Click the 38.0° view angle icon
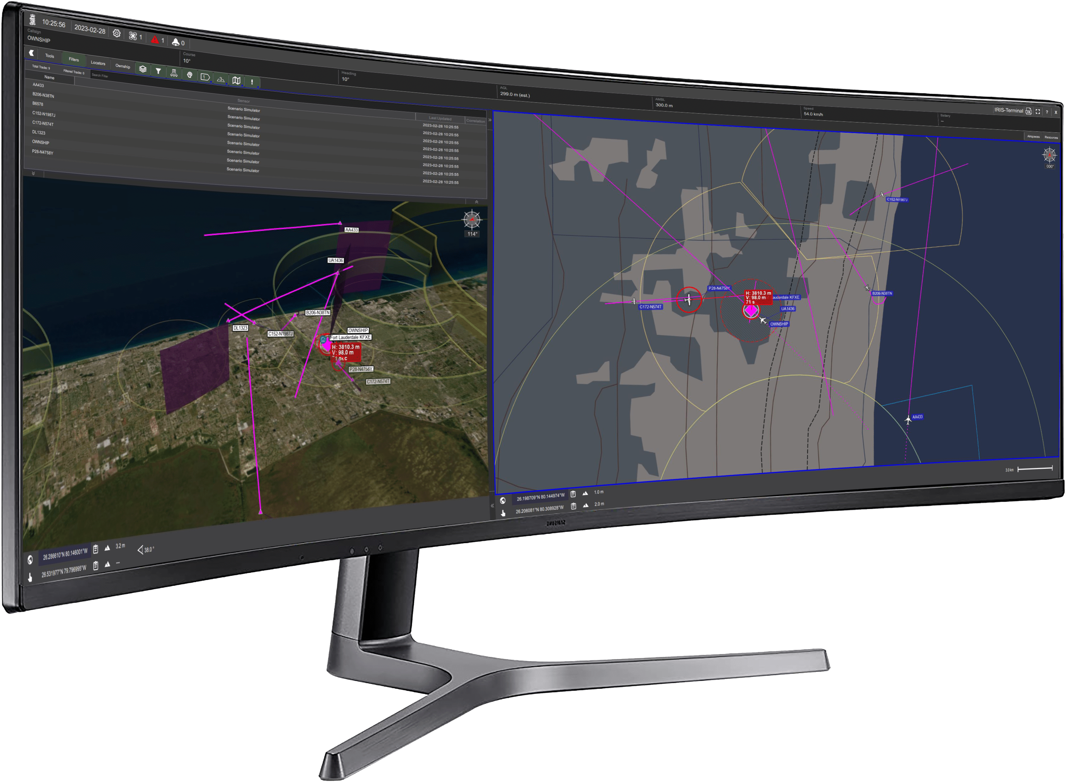This screenshot has width=1066, height=782. coord(140,550)
